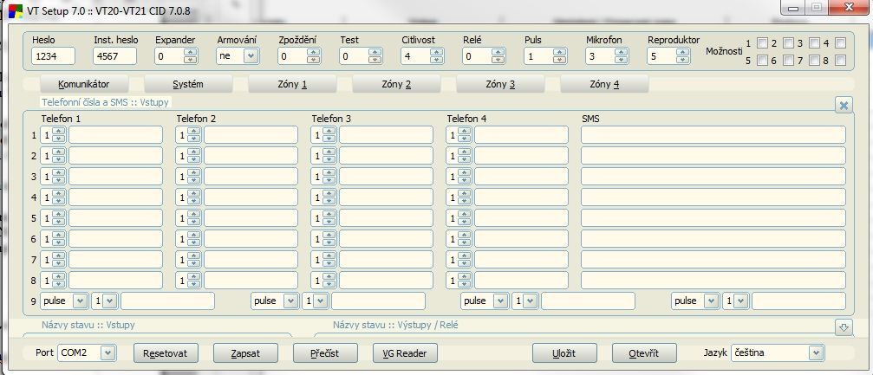This screenshot has height=375, width=873.
Task: Click the Heslo password field
Action: [54, 56]
